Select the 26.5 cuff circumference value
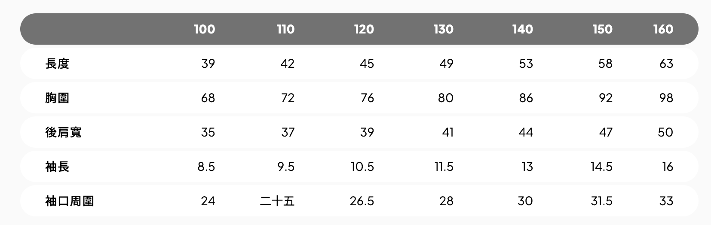Viewport: 711px width, 225px height. pyautogui.click(x=362, y=201)
